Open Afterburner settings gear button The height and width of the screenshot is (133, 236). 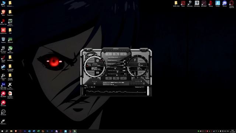click(x=109, y=78)
